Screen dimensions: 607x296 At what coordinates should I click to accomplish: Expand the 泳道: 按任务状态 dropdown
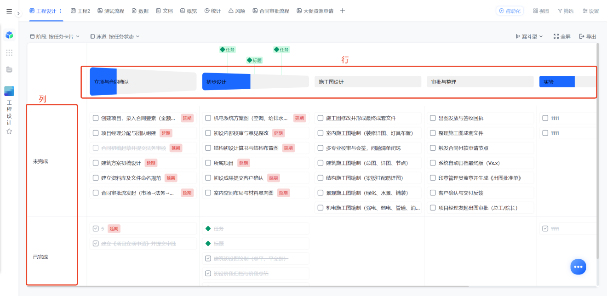[115, 36]
